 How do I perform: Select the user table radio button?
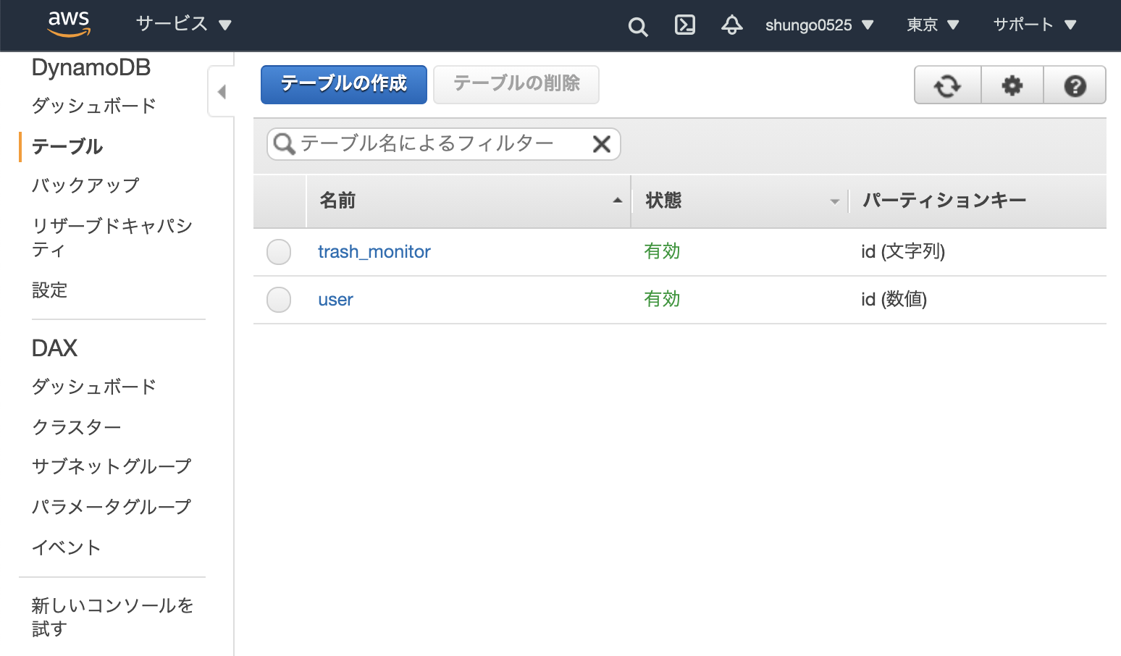click(x=279, y=300)
